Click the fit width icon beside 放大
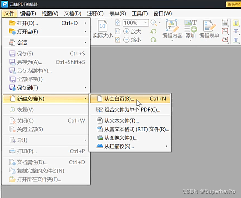This screenshot has height=198, width=241. 118,31
